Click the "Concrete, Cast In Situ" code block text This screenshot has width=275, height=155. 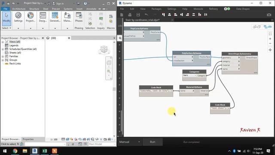point(155,91)
